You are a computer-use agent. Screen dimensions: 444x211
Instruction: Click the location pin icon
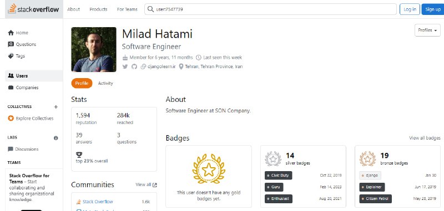click(x=181, y=66)
